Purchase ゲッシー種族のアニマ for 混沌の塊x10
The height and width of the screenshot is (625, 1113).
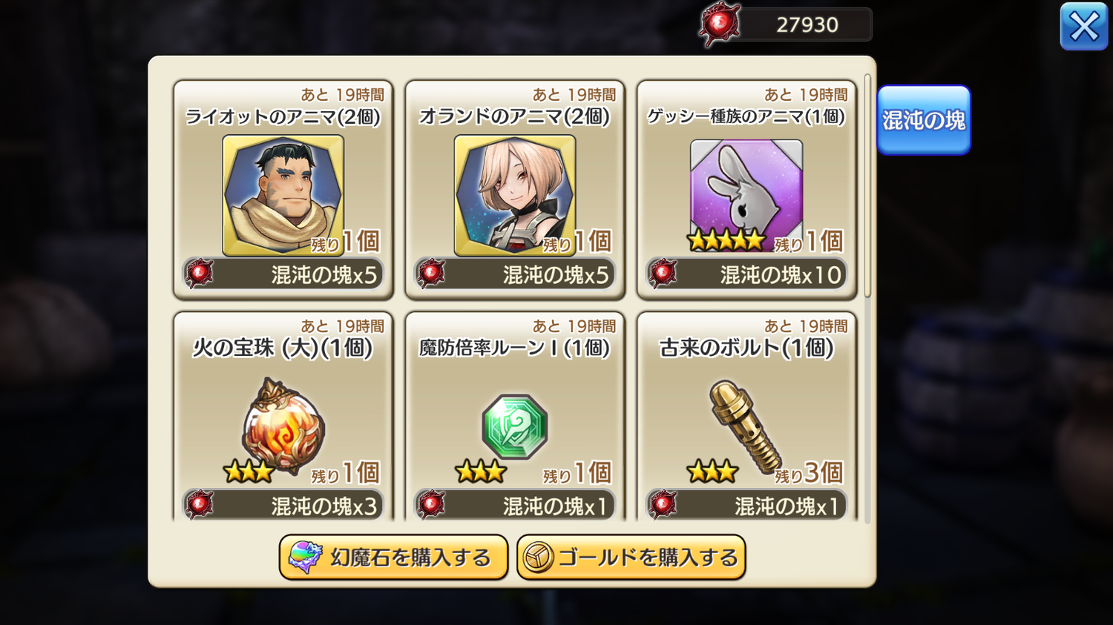(746, 274)
